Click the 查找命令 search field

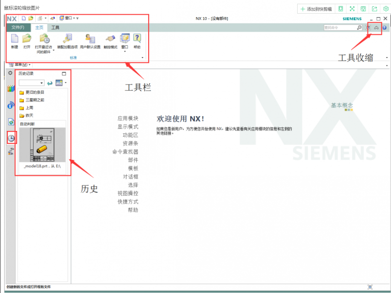(340, 27)
